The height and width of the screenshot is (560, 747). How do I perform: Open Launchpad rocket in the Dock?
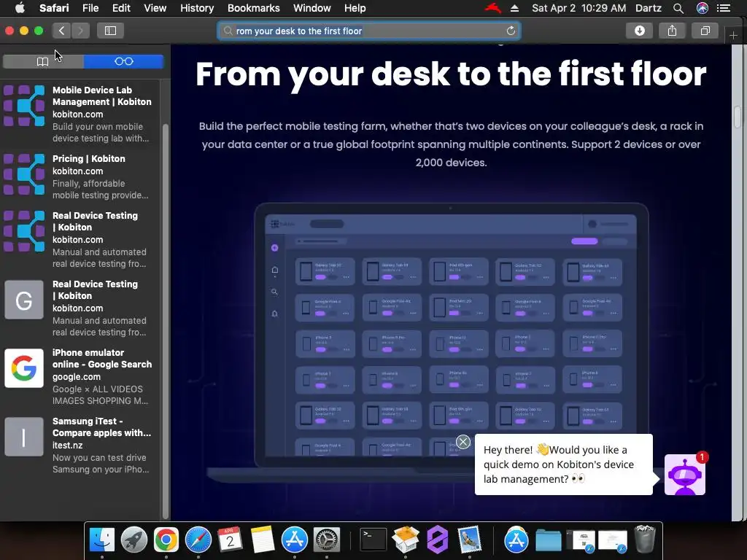(134, 540)
